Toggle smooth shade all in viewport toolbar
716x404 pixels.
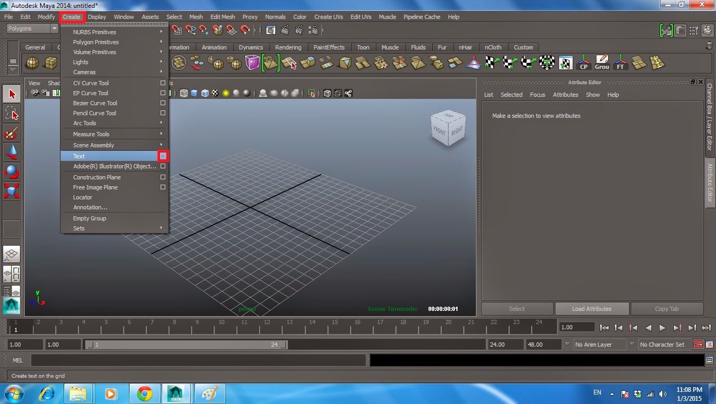click(194, 93)
